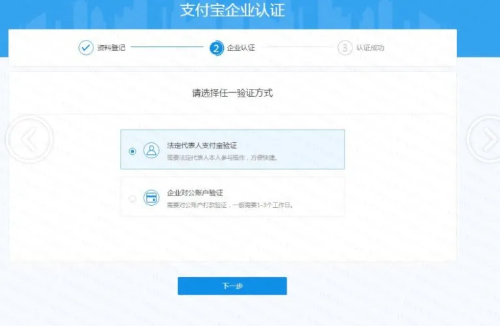Click the 企业认证 step label
Screen dimensions: 500x326
coord(241,48)
